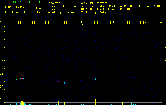166x105 pixels.
Task: Click the Receiving Location label
Action: [x=61, y=6]
